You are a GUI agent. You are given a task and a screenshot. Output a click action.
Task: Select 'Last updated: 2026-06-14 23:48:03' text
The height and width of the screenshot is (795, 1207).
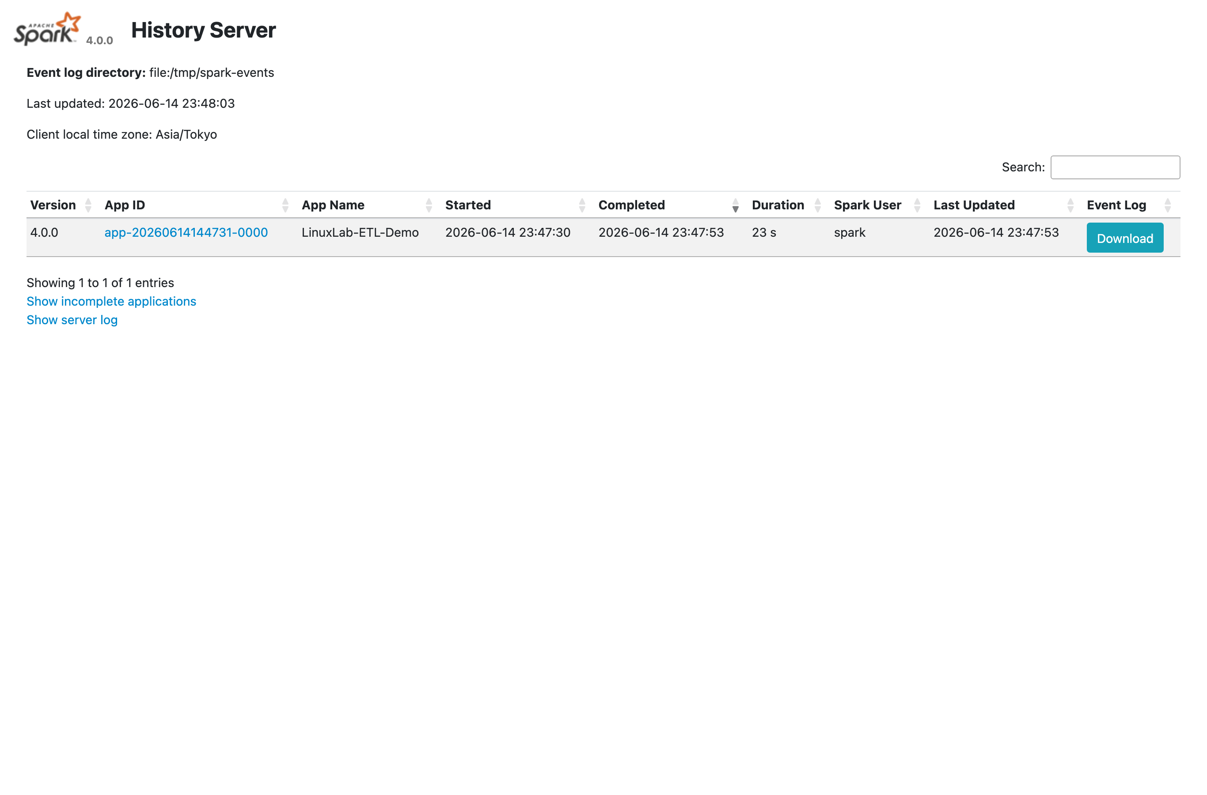pos(130,103)
